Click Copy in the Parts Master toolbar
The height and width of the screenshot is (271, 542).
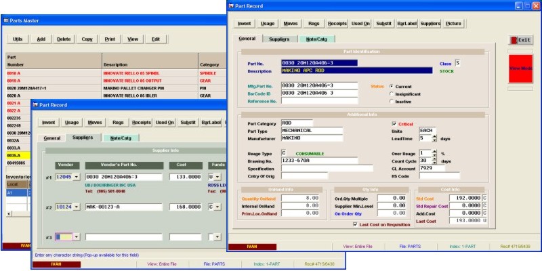point(87,39)
